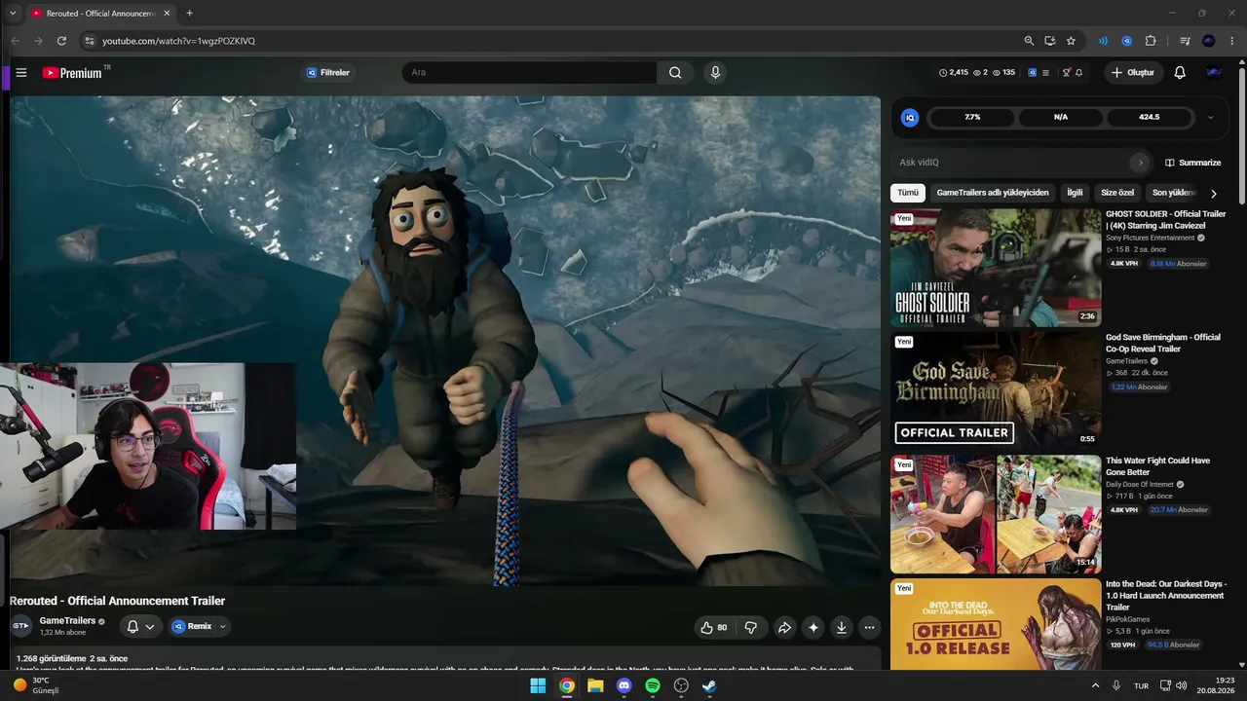Screen dimensions: 1247x701
Task: Click the address bar URL
Action: tap(179, 41)
